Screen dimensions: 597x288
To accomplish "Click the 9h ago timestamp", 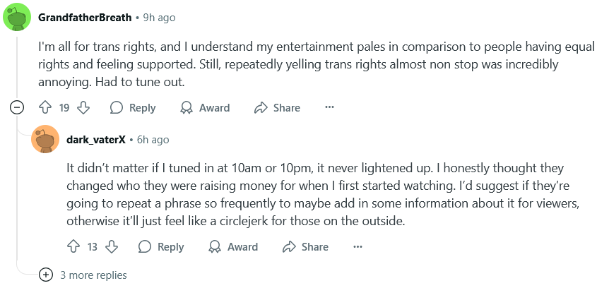I will (159, 18).
